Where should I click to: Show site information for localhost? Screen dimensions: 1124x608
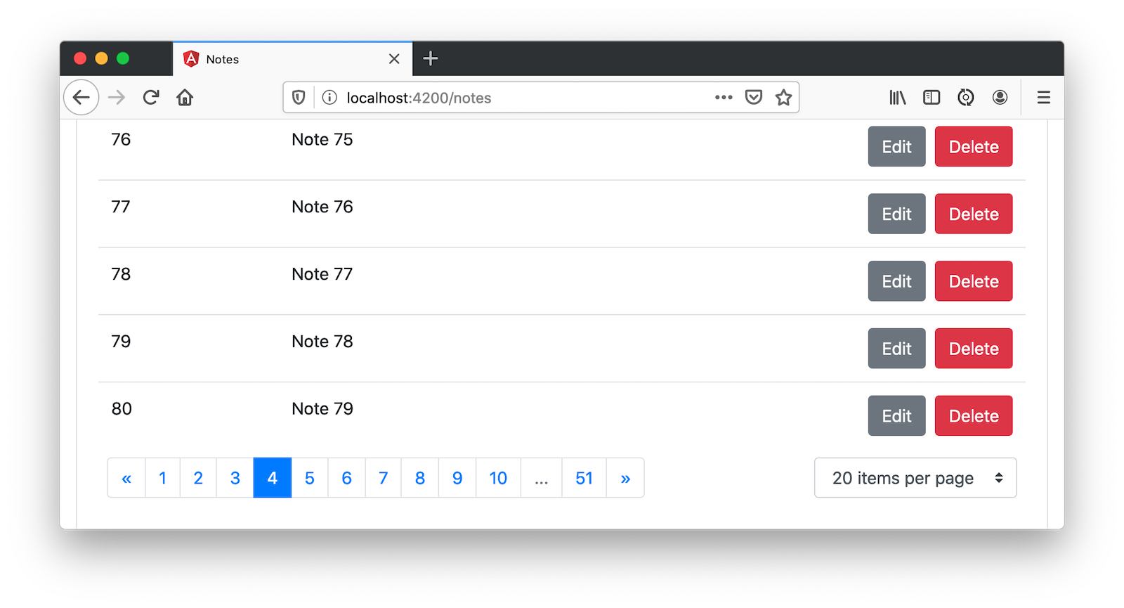[x=329, y=98]
